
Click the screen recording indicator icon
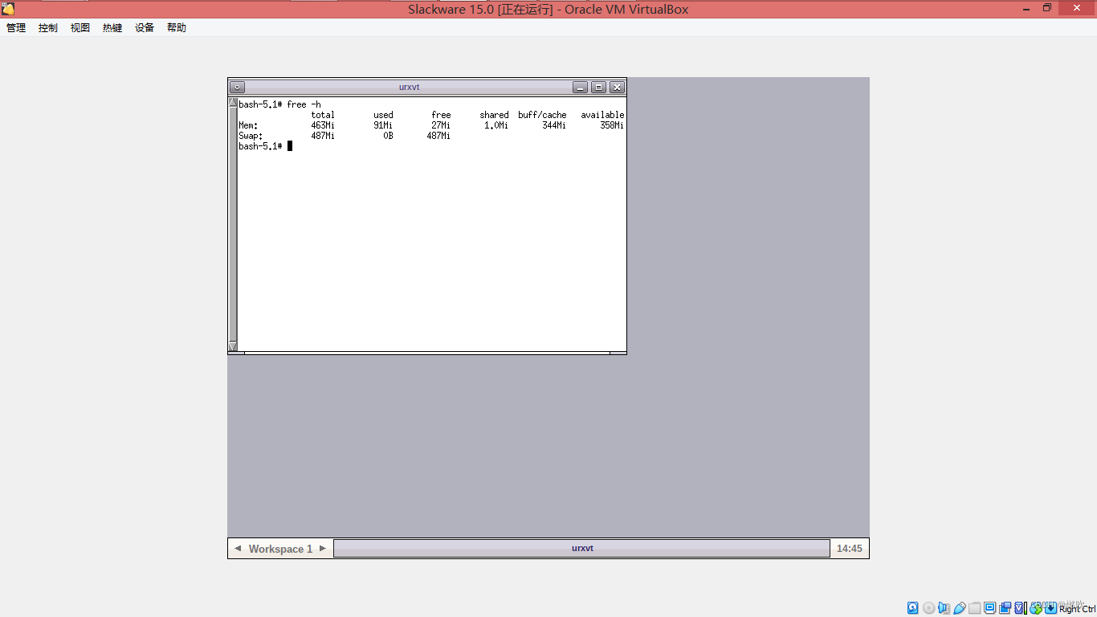pos(1005,608)
